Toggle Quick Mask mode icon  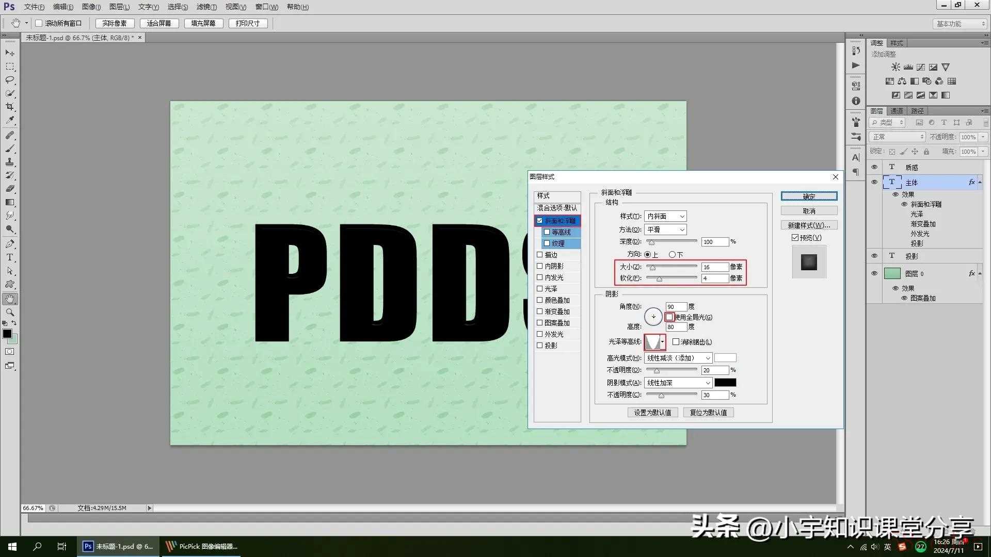(10, 352)
